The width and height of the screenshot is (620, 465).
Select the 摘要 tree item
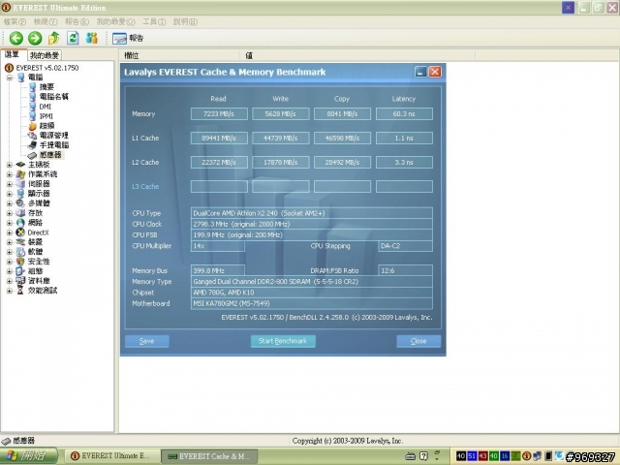tap(46, 87)
